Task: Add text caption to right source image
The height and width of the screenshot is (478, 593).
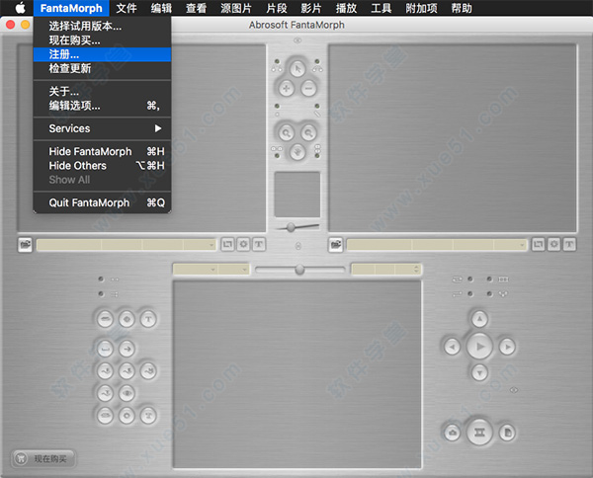Action: (569, 244)
